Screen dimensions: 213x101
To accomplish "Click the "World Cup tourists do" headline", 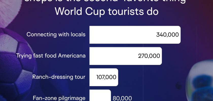I will (107, 11).
